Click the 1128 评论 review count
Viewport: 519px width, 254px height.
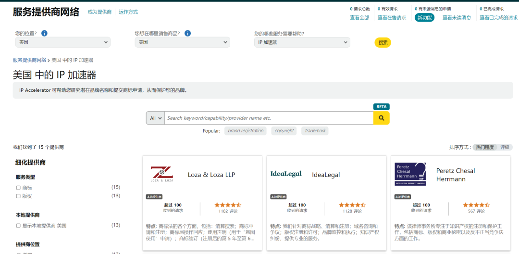point(352,211)
